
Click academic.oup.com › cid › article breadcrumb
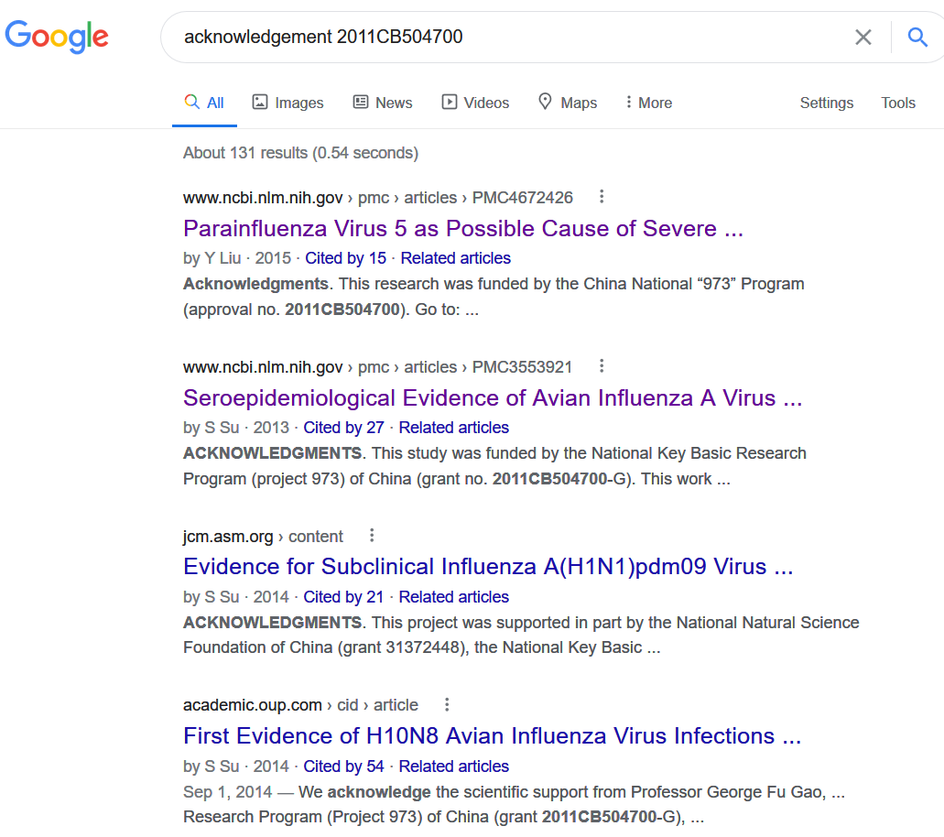click(x=300, y=704)
